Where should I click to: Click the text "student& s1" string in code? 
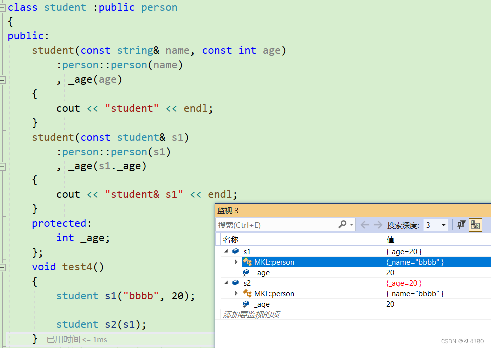(x=144, y=194)
